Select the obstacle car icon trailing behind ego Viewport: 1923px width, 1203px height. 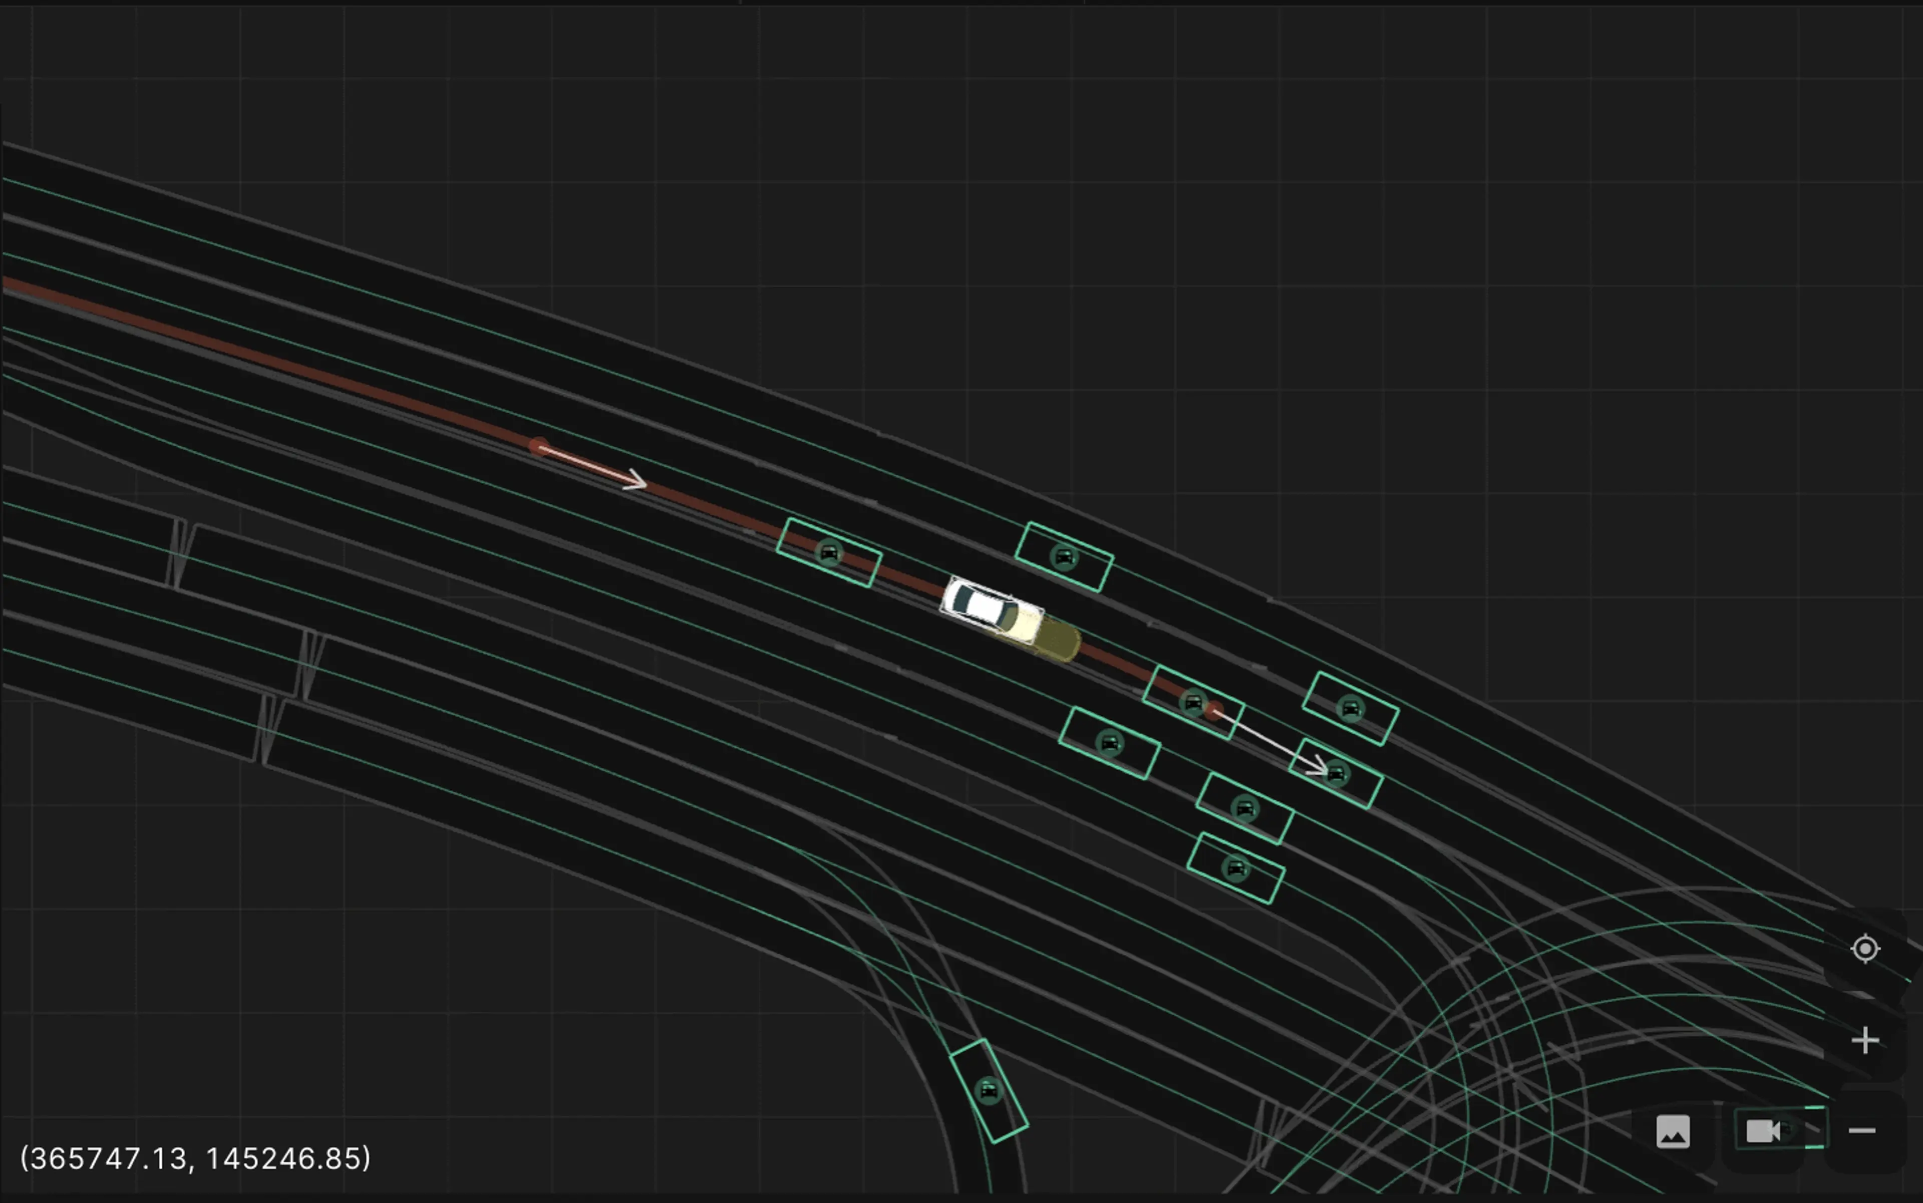click(x=829, y=552)
